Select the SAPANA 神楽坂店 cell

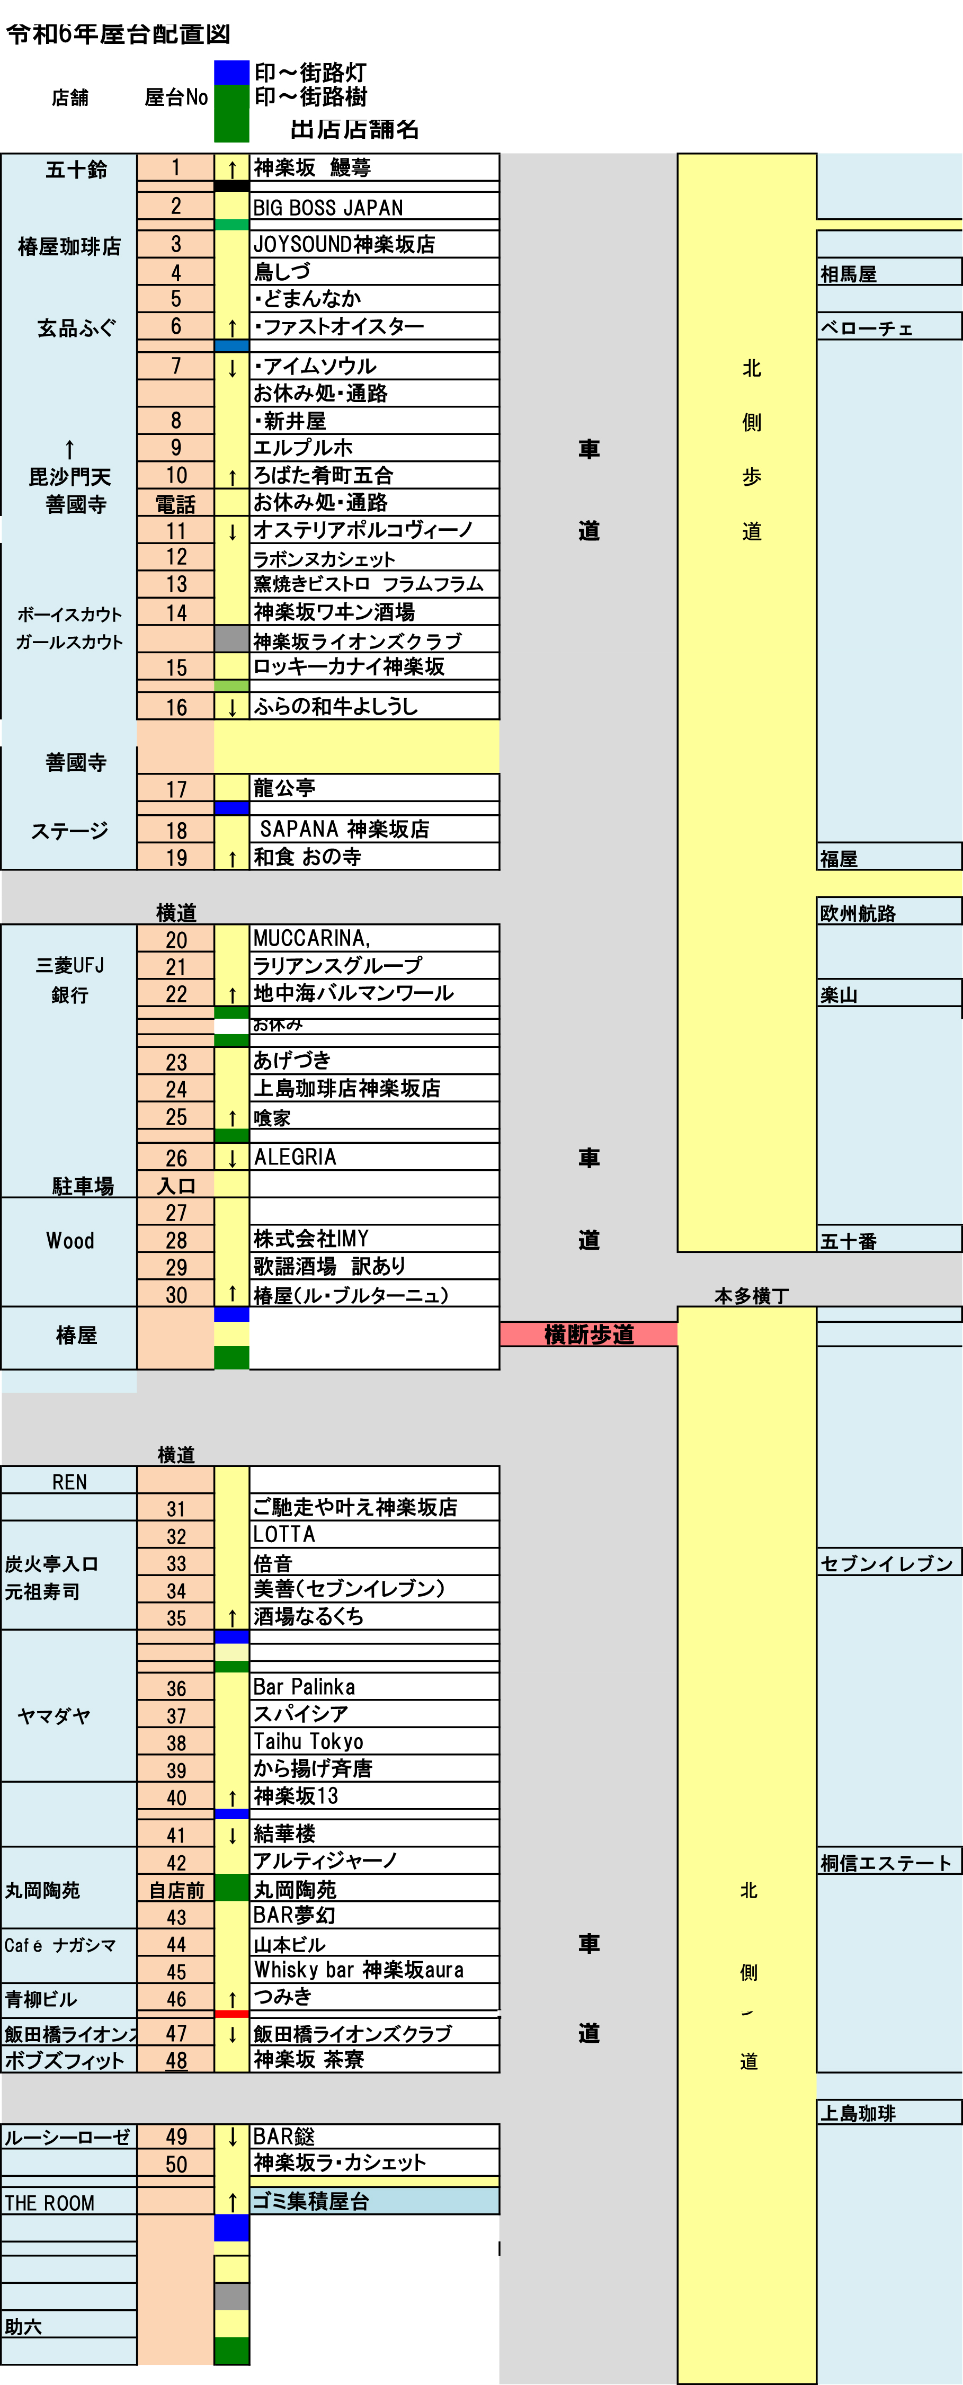[374, 829]
